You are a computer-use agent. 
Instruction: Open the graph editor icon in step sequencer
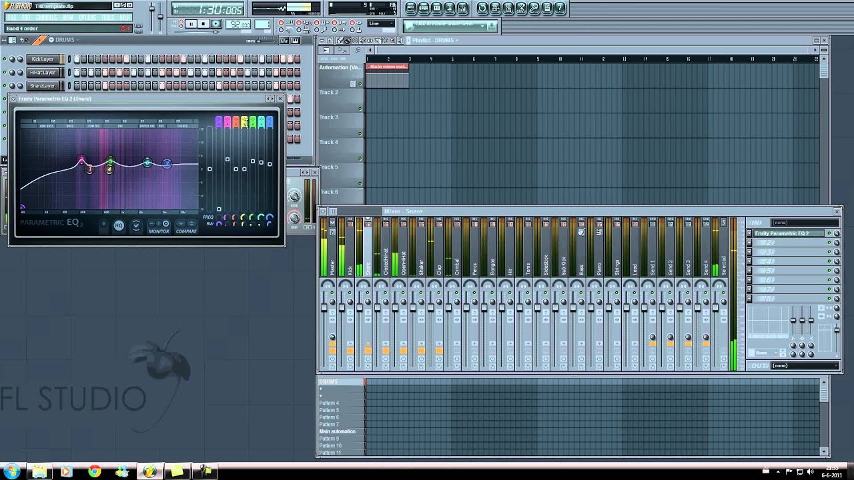click(284, 41)
